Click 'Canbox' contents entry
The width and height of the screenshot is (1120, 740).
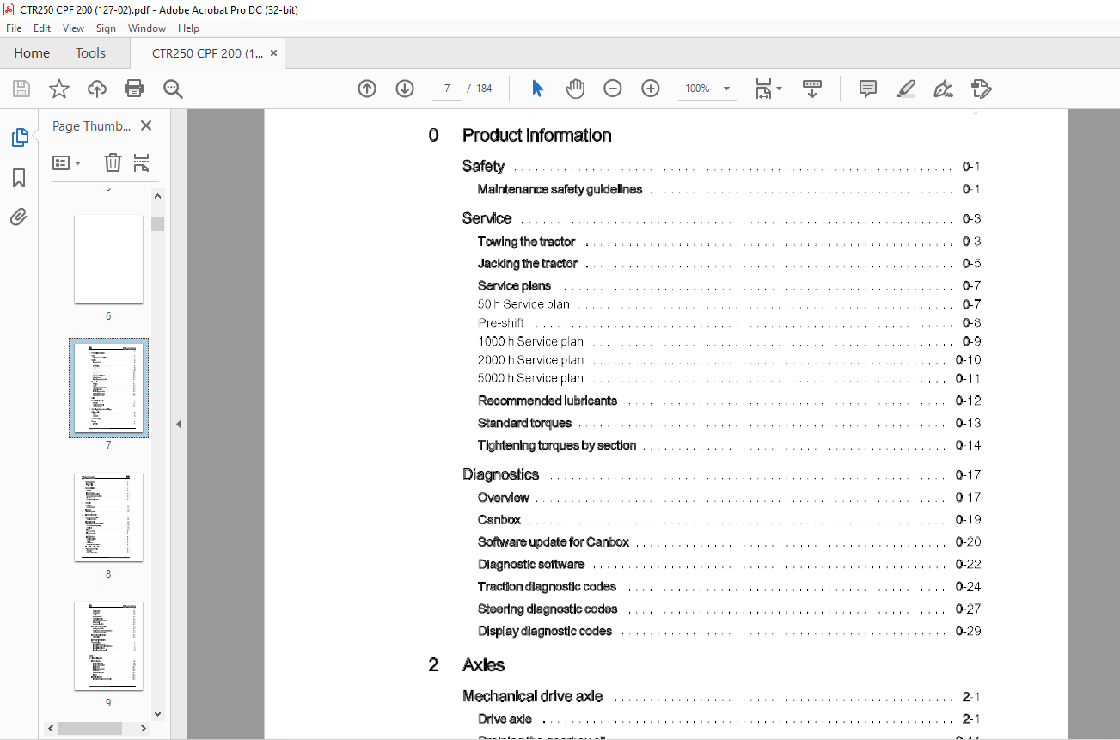(x=499, y=520)
